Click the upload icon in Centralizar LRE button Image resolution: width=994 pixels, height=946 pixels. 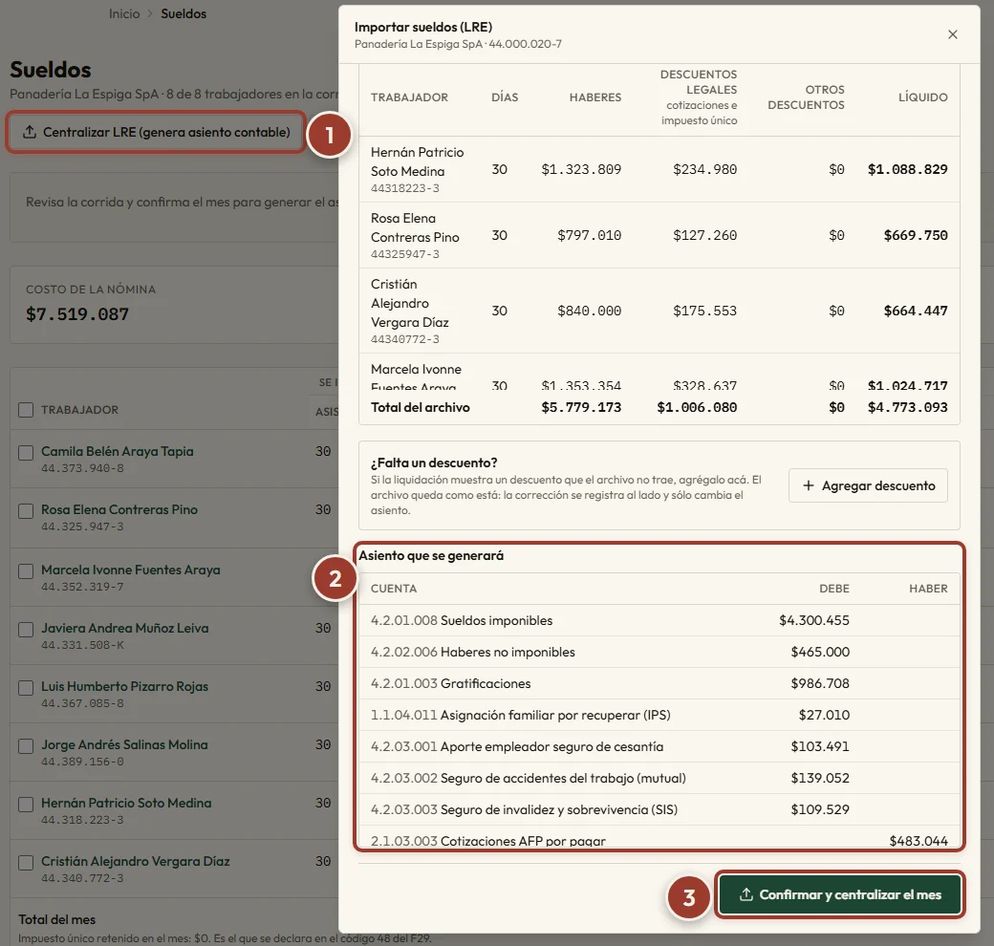pos(30,132)
